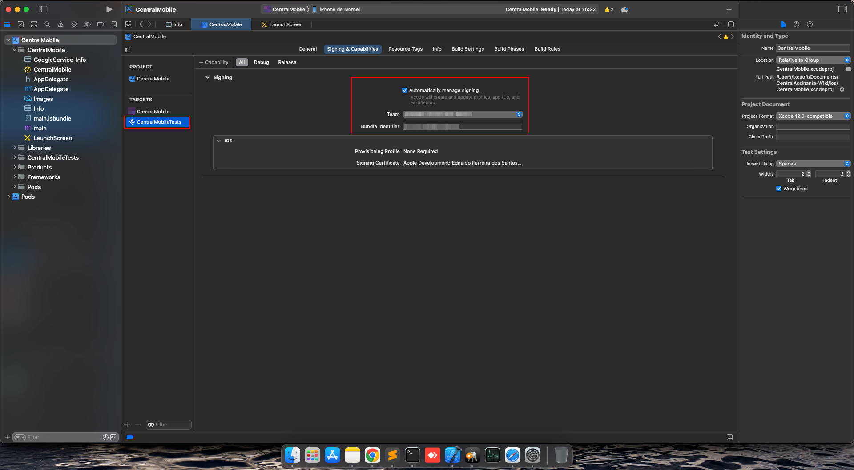The height and width of the screenshot is (470, 854).
Task: Add a new target with plus
Action: pyautogui.click(x=127, y=425)
